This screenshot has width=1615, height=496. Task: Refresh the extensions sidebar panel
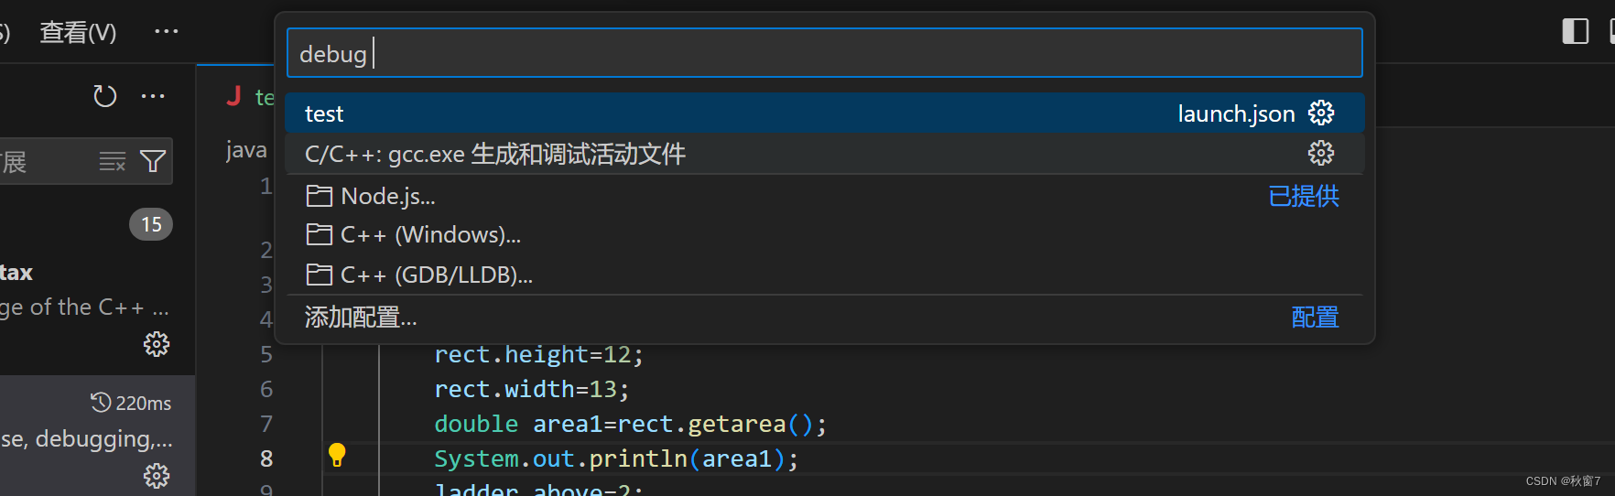[105, 95]
